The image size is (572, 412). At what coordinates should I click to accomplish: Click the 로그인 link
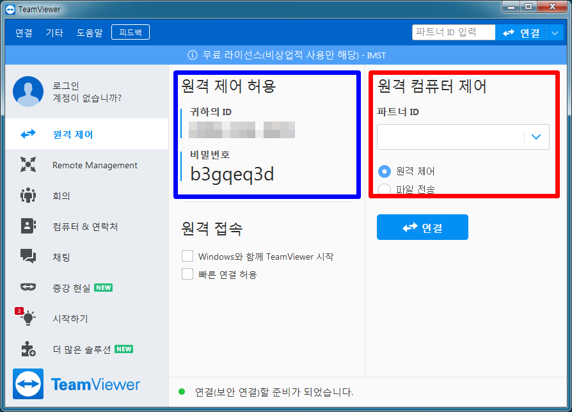click(x=66, y=86)
